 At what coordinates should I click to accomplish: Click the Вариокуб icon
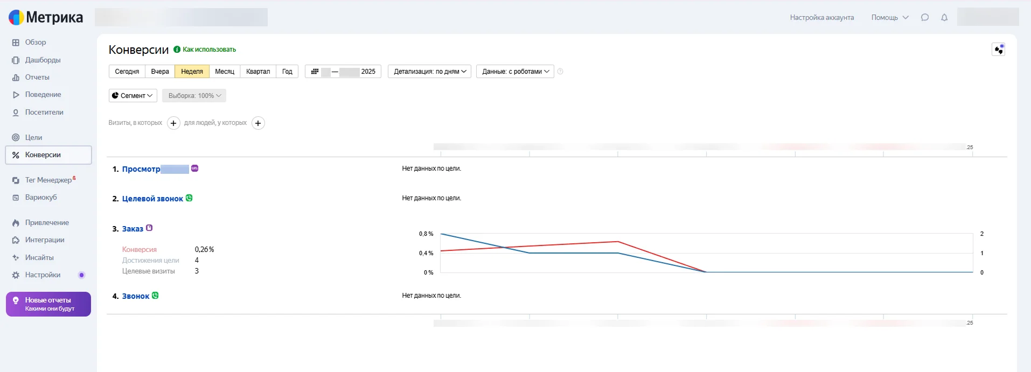click(16, 198)
